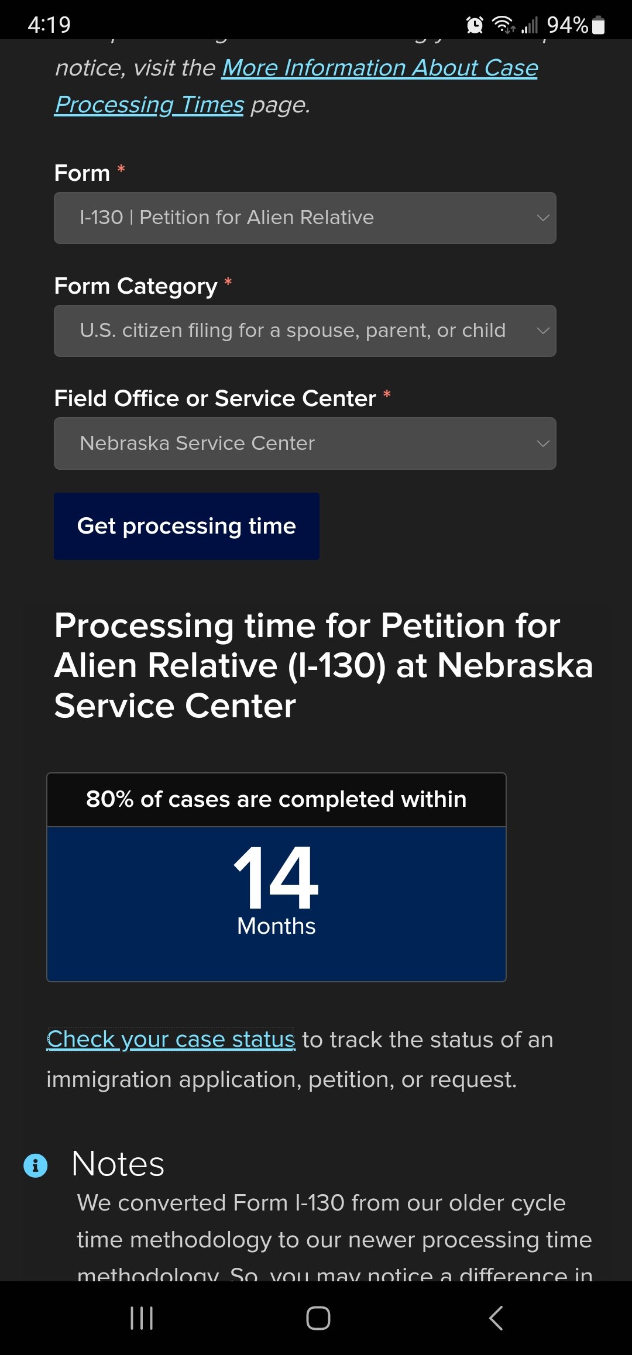Tap the 80% of cases completed header
Image resolution: width=632 pixels, height=1355 pixels.
(x=276, y=799)
